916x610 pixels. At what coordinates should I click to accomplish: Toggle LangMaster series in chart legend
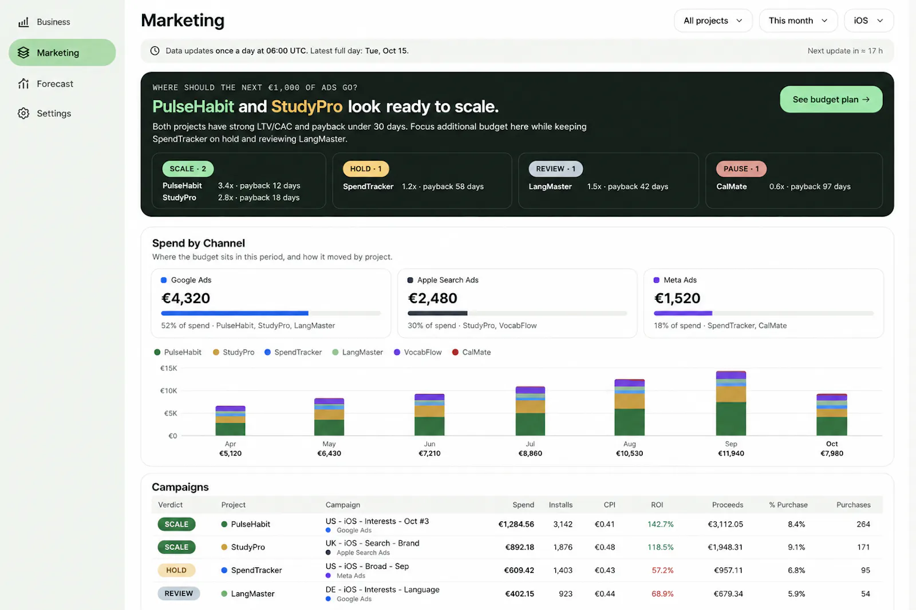[358, 352]
